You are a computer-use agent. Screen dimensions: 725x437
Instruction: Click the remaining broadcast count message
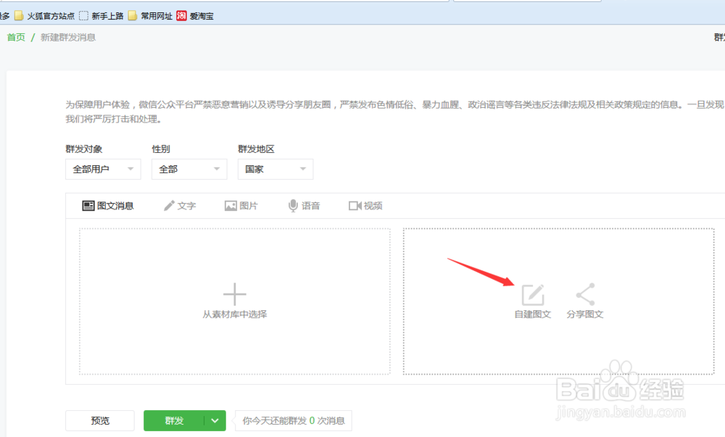point(293,420)
